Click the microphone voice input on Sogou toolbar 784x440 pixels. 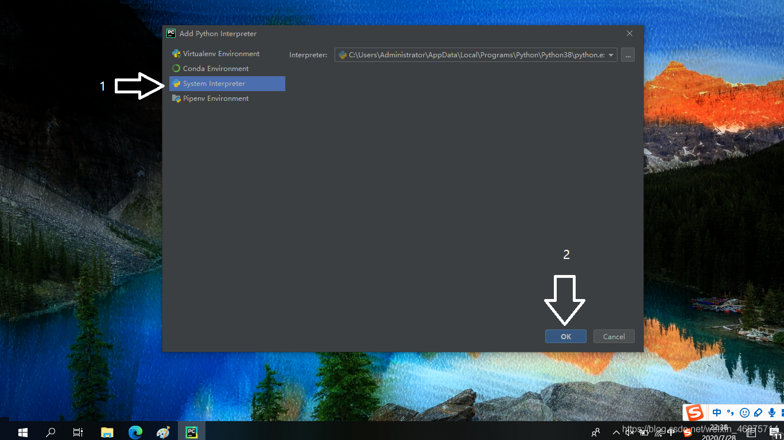772,412
